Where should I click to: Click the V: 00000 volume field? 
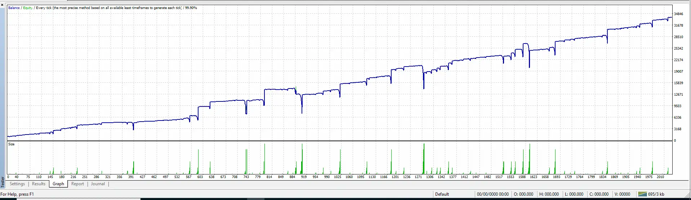622,194
